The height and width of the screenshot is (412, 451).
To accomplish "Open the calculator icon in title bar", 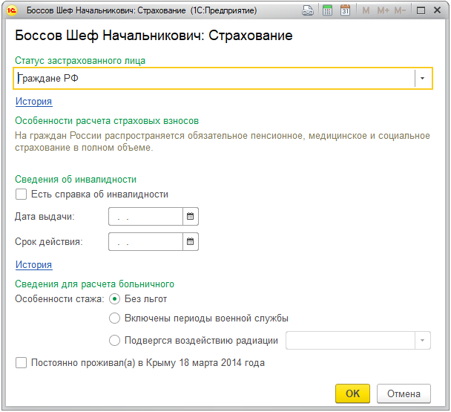I will click(327, 10).
